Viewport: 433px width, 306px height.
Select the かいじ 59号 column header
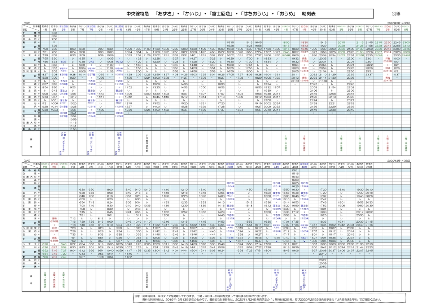click(397, 28)
